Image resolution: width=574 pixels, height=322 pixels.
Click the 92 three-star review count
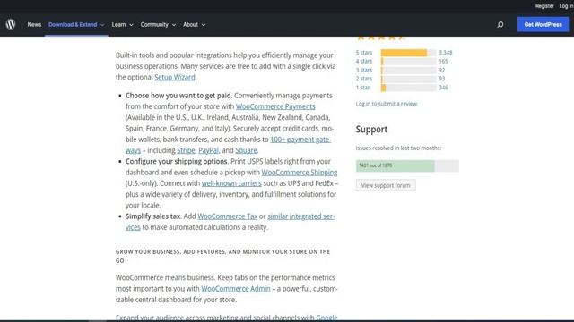(x=441, y=70)
